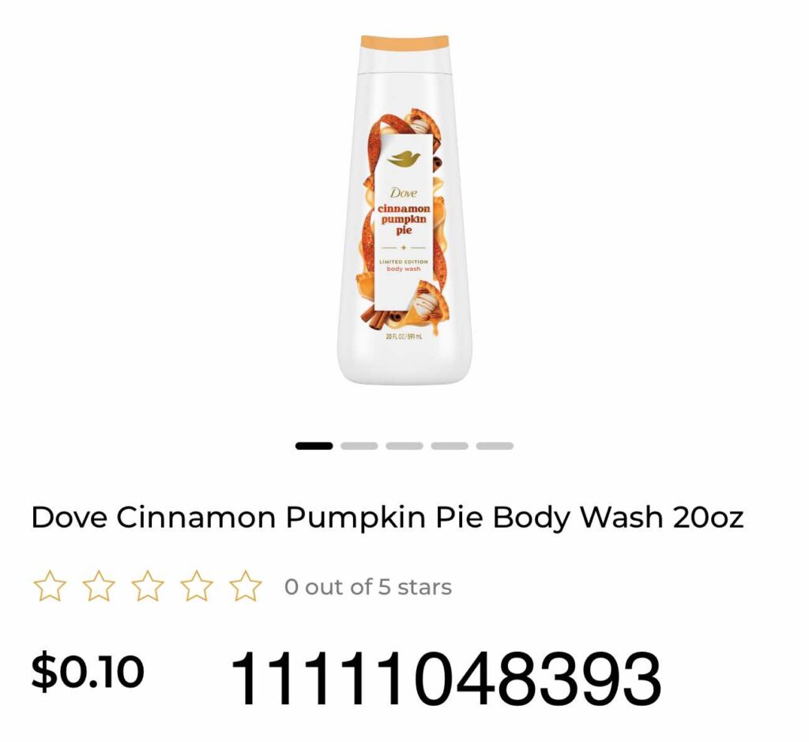Click the limited edition body wash text
This screenshot has width=809, height=742.
404,266
